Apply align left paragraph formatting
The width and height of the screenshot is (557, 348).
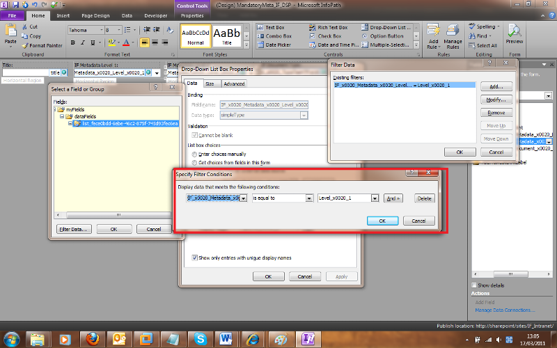coord(144,42)
